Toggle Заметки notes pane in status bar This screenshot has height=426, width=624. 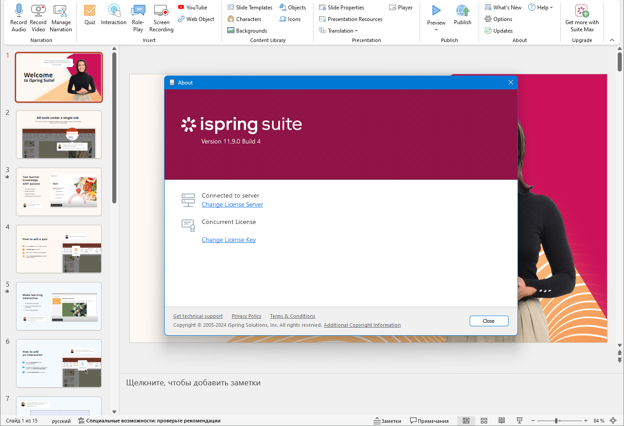click(388, 421)
